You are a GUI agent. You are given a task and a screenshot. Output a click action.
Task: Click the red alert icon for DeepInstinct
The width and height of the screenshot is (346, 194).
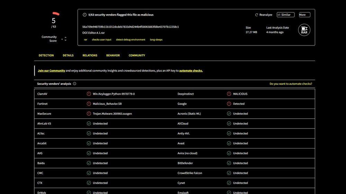pos(229,94)
